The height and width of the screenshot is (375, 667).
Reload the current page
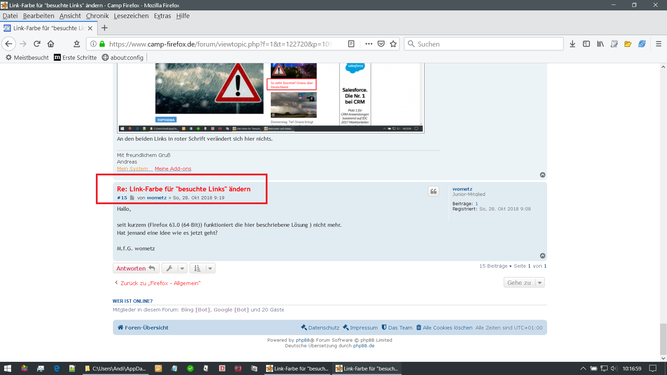37,44
